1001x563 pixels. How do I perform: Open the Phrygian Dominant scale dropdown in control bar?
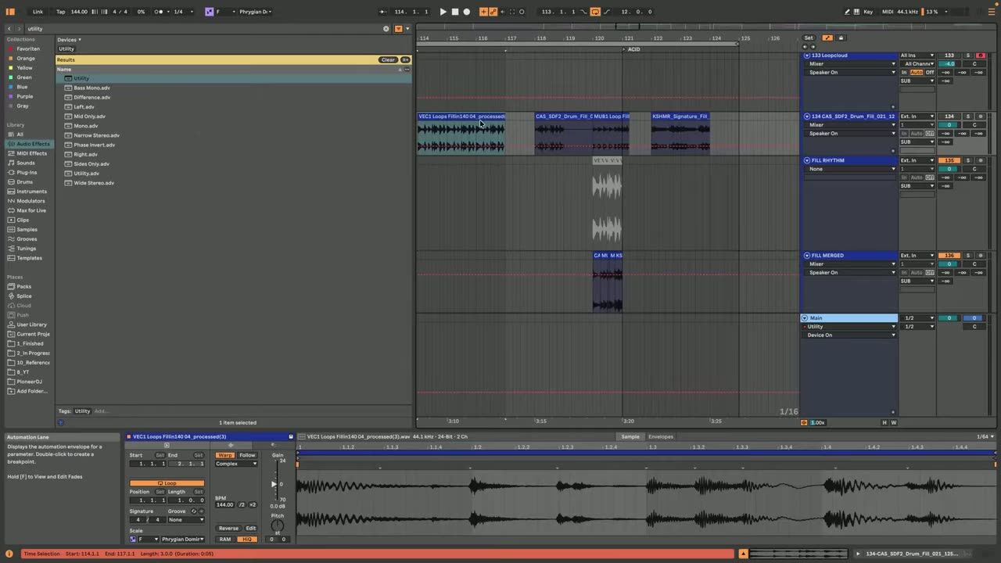coord(256,12)
